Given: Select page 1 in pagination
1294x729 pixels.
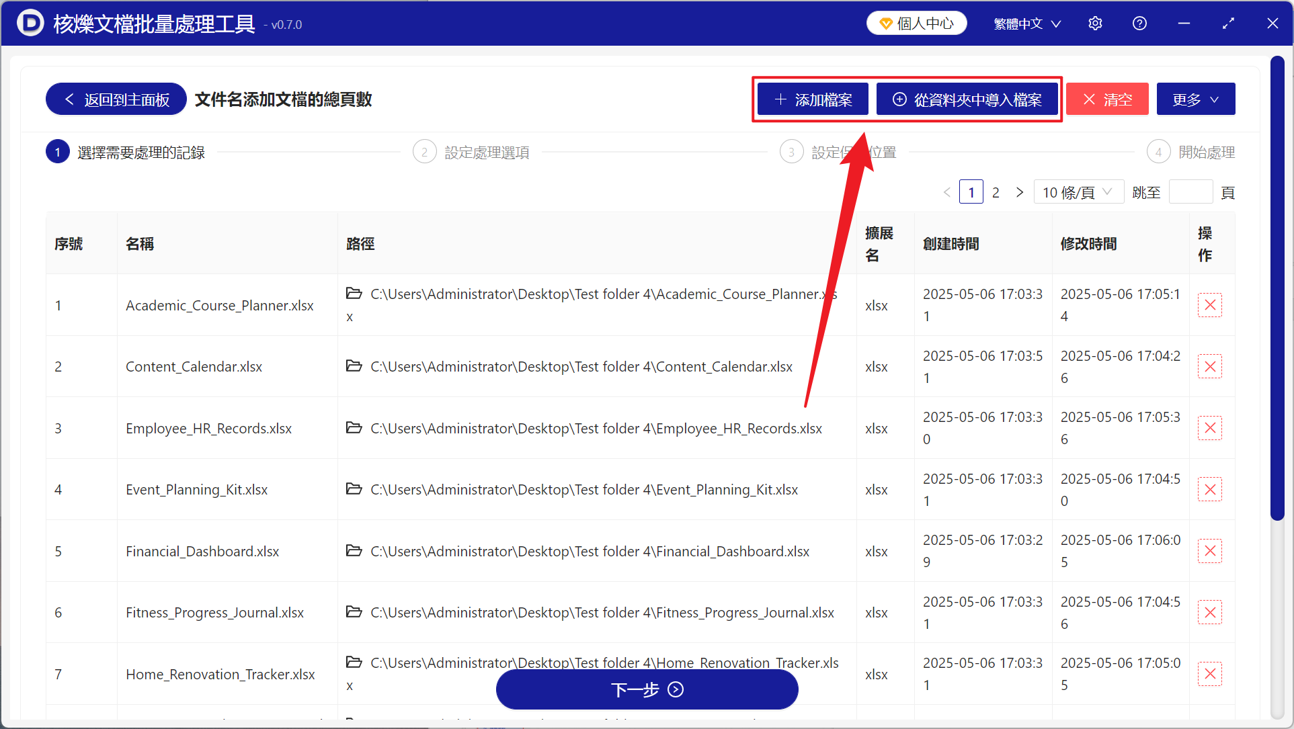Looking at the screenshot, I should (x=971, y=193).
